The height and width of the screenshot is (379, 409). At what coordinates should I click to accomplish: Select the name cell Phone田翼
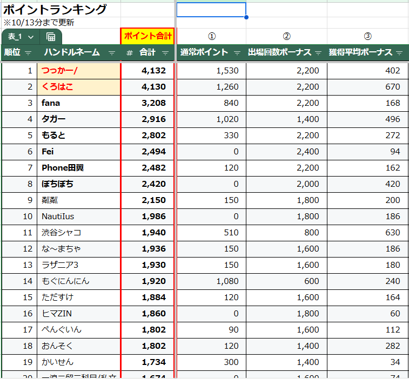point(79,167)
